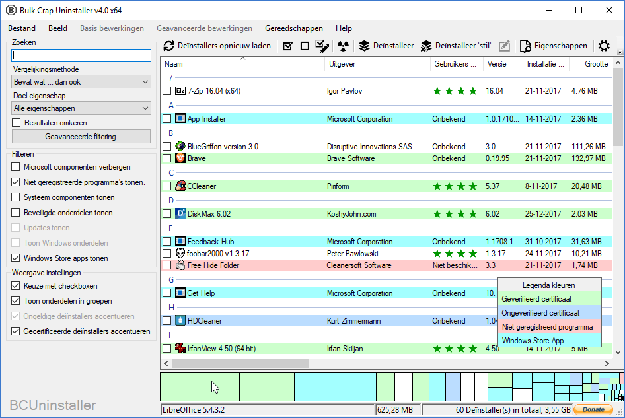This screenshot has width=625, height=418.
Task: Click the Geavanceerde filtering button
Action: (81, 137)
